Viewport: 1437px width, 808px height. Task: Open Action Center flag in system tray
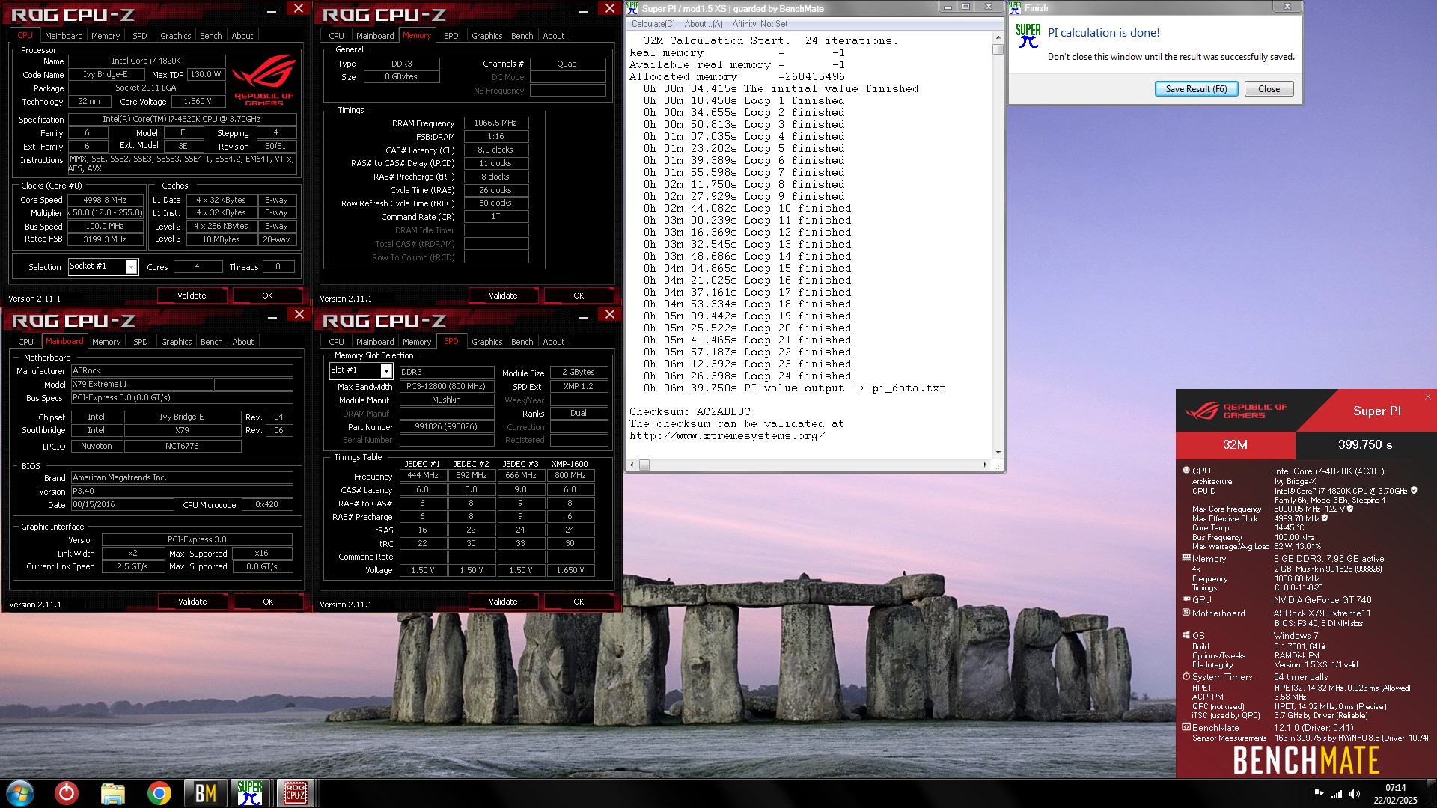(x=1318, y=794)
